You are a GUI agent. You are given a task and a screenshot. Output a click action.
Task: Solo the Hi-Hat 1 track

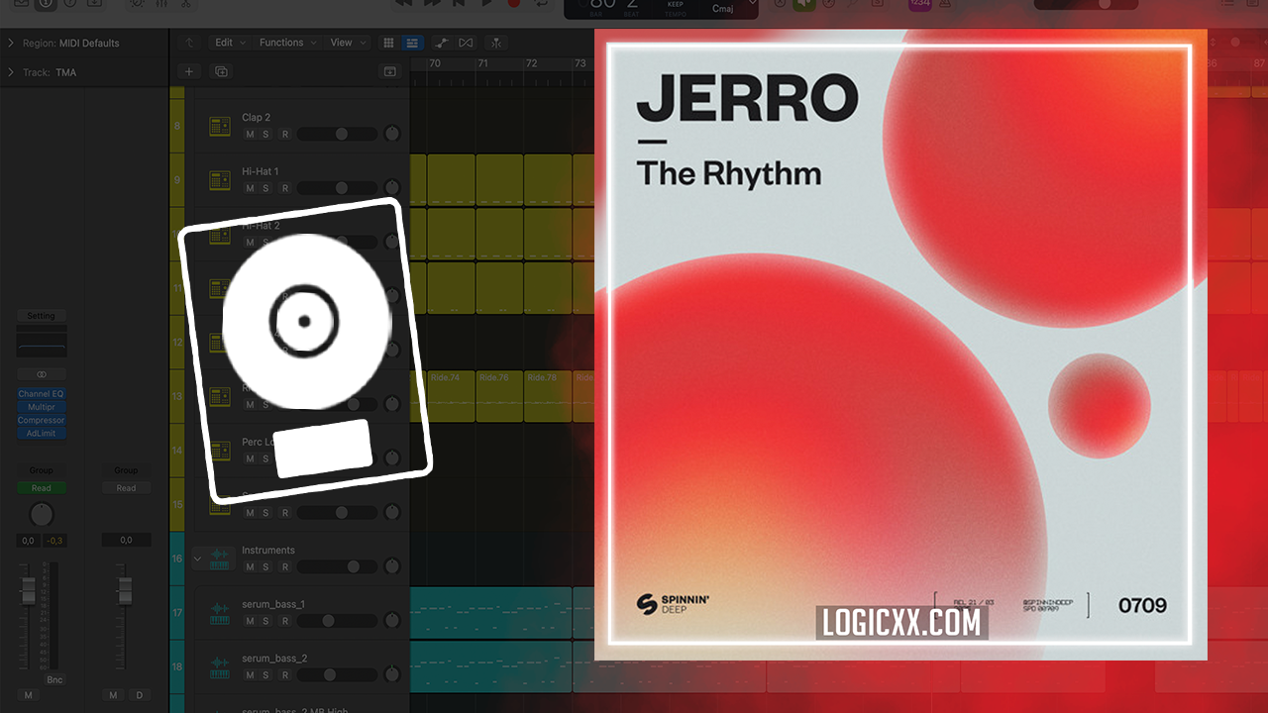point(265,188)
